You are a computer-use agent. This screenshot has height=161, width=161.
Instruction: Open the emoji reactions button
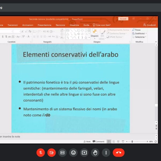click(73, 153)
